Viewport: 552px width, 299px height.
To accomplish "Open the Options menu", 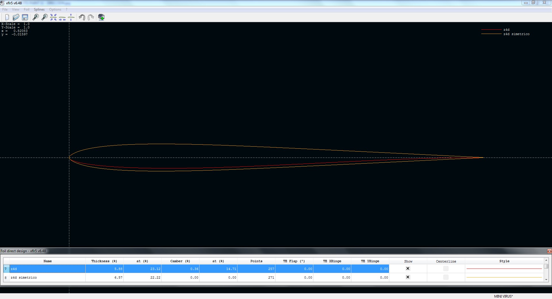I will tap(55, 9).
